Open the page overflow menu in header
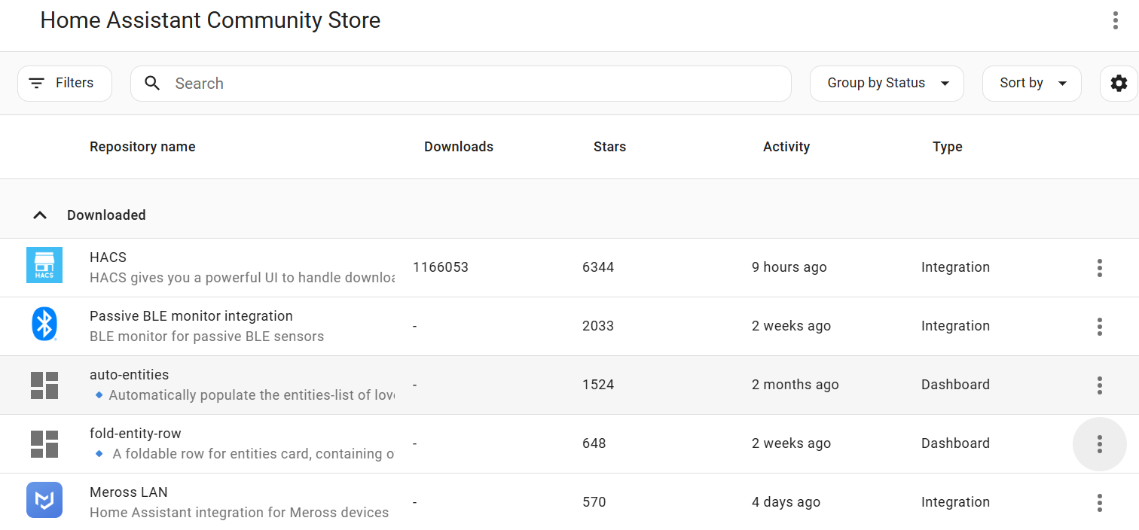The image size is (1139, 530). (1115, 20)
